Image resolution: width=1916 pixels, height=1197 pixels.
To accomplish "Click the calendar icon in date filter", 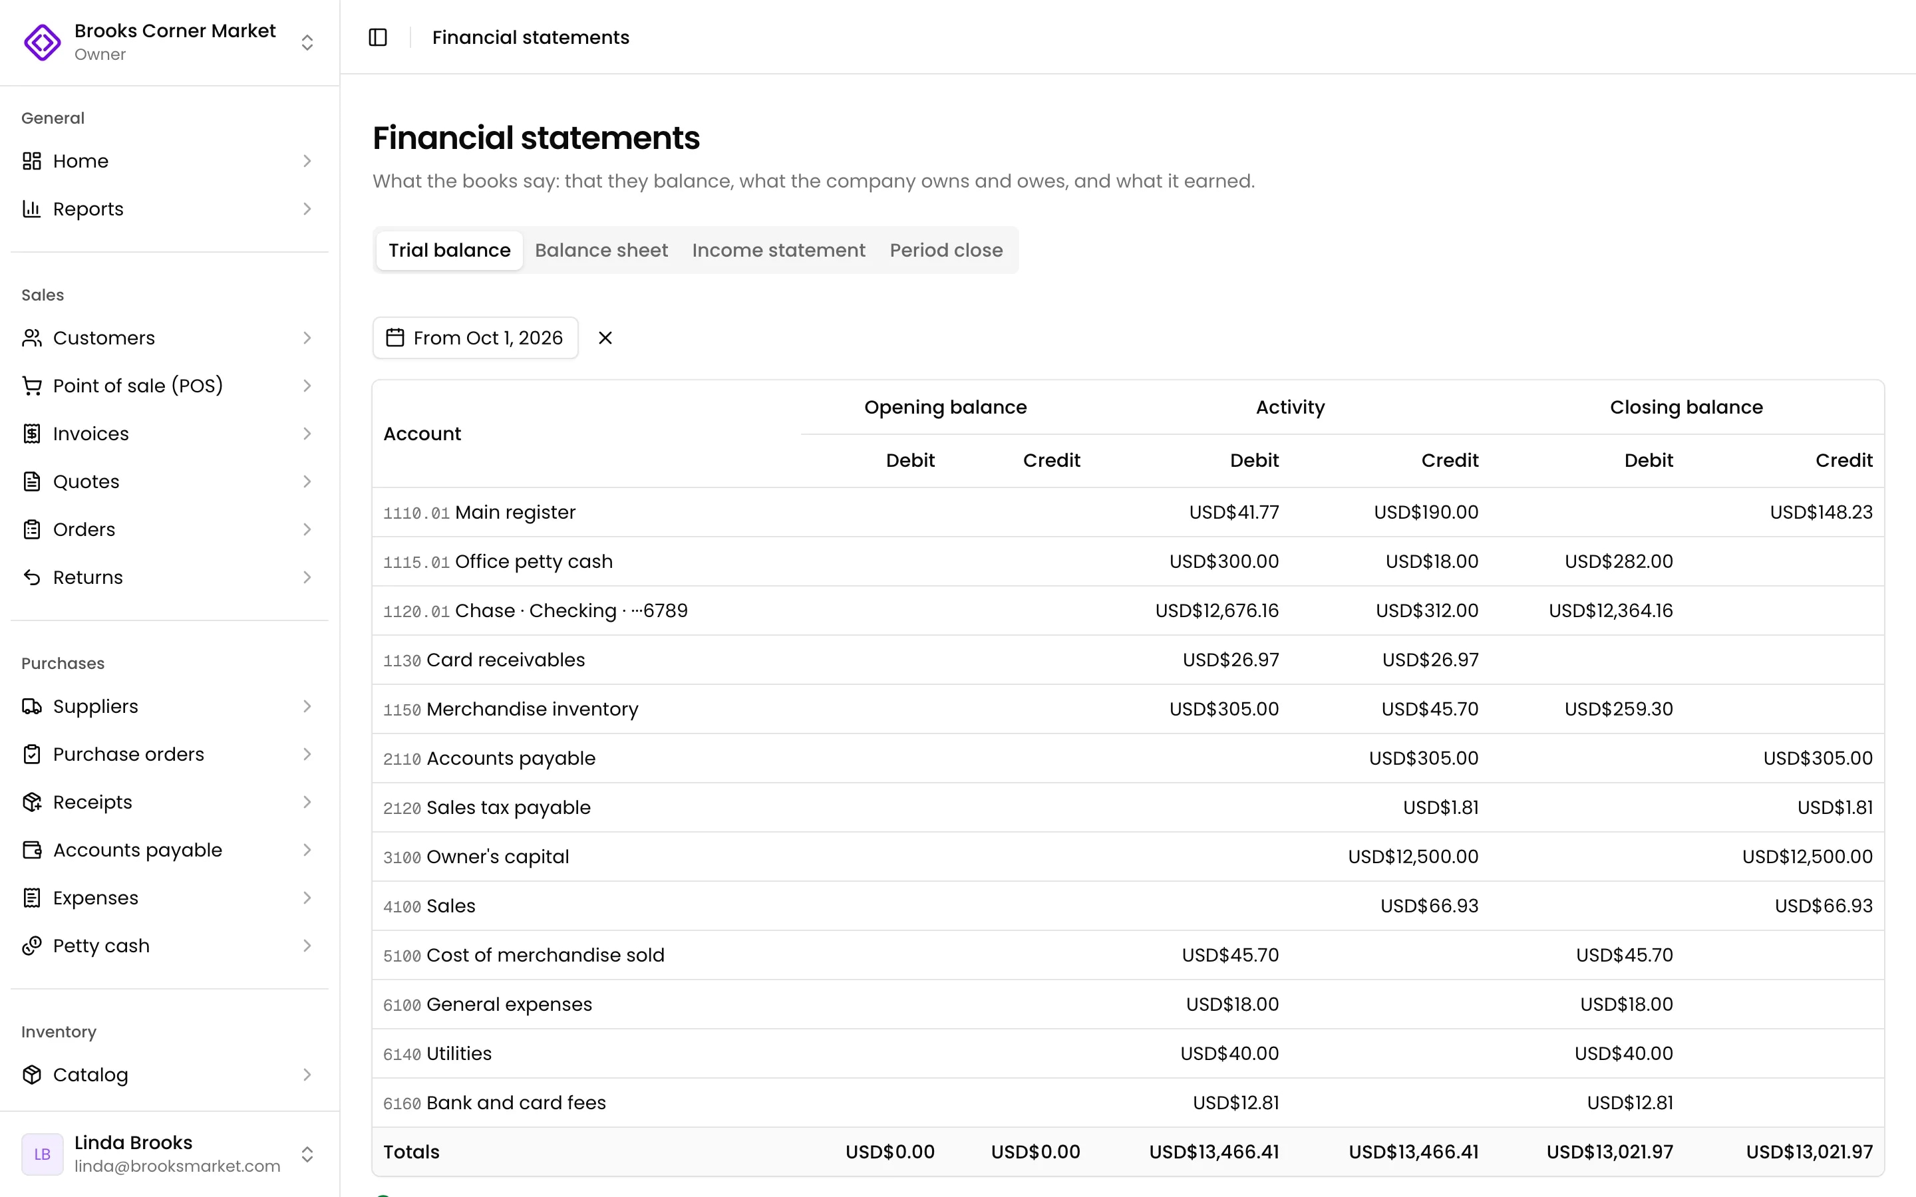I will tap(395, 338).
